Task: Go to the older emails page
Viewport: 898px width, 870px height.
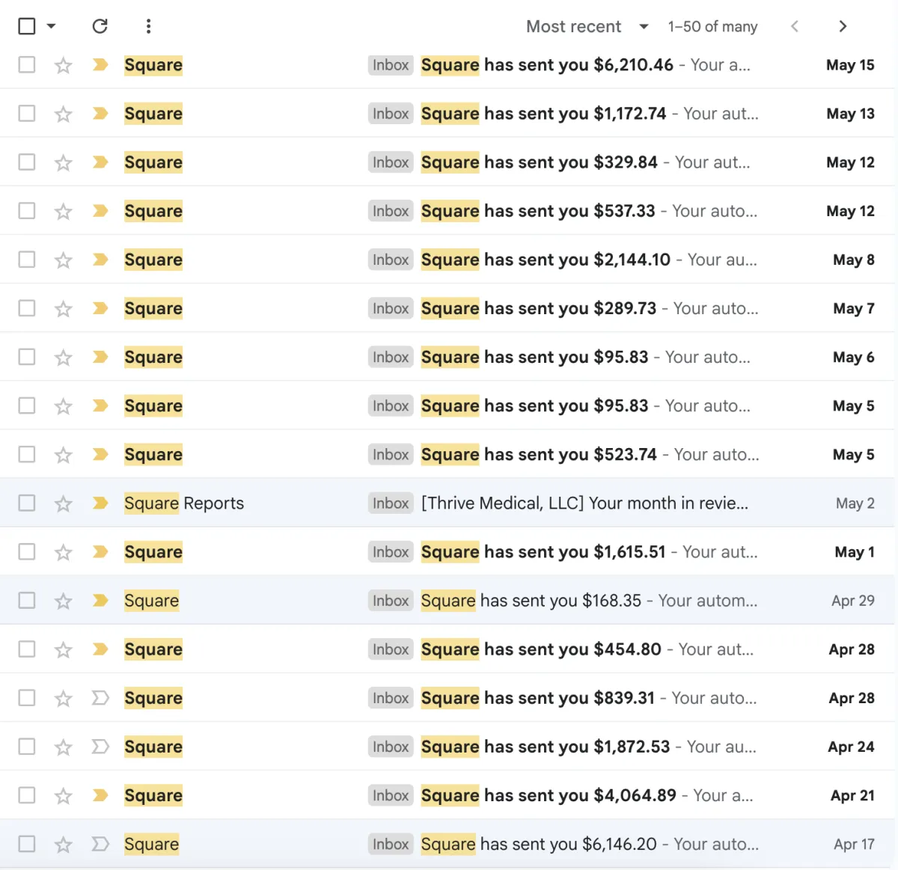Action: coord(843,26)
